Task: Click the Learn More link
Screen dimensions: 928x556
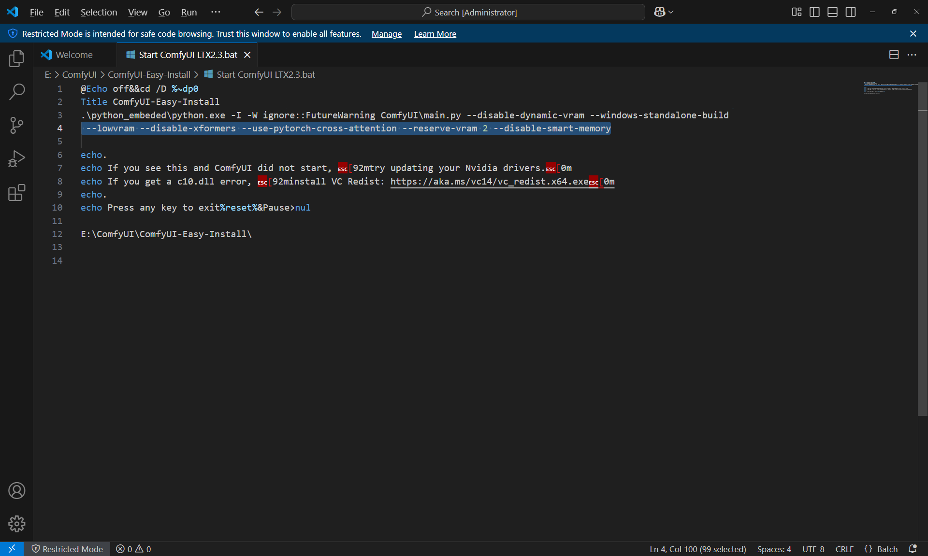Action: (435, 34)
